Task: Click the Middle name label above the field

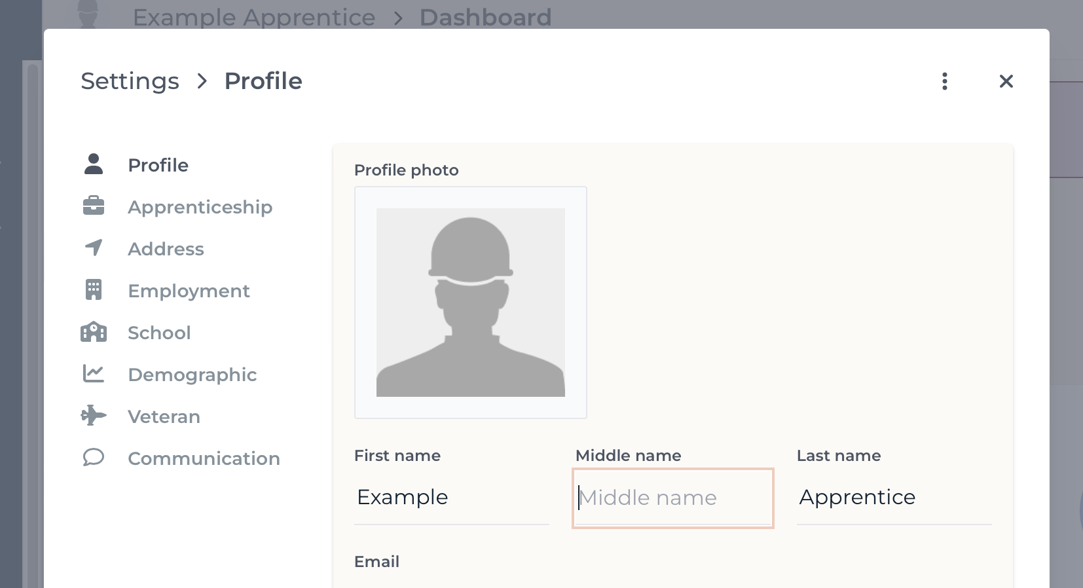Action: pos(629,456)
